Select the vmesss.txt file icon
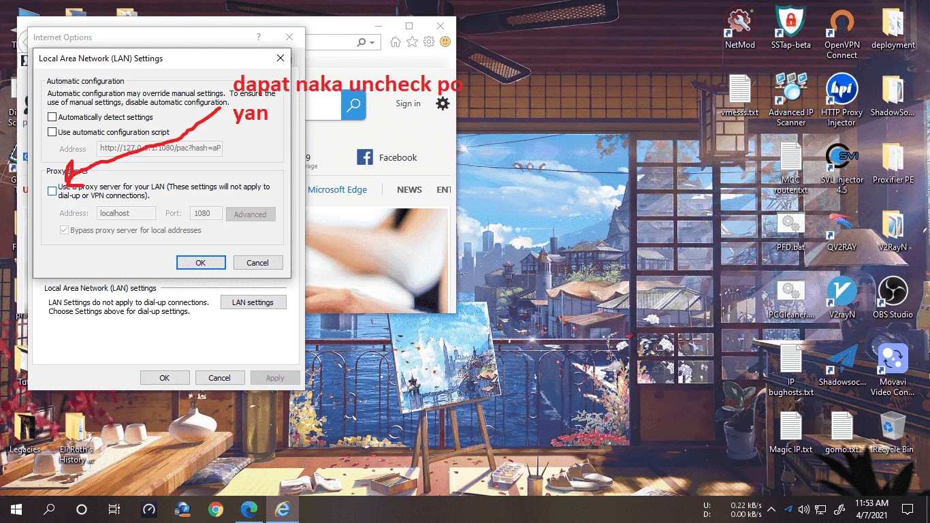The image size is (930, 523). coord(739,96)
